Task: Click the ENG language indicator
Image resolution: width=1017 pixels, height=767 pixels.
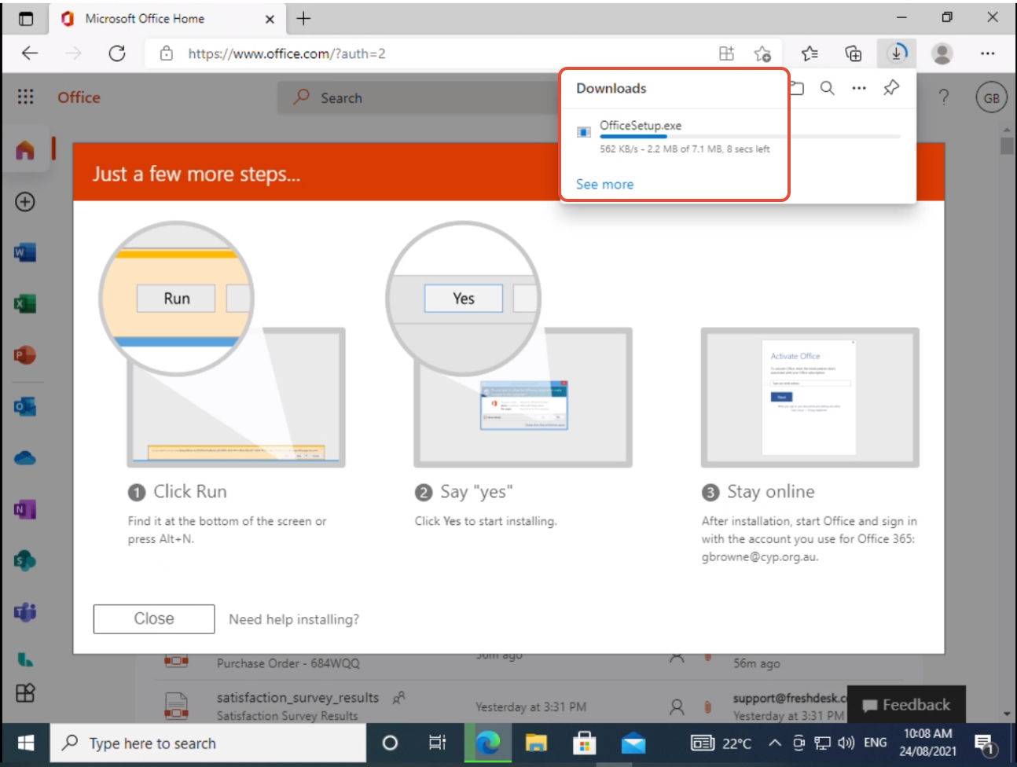Action: coord(875,743)
